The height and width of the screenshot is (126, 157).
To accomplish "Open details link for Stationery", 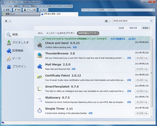I will [129, 102].
